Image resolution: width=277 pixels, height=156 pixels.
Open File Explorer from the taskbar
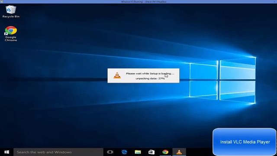138,152
